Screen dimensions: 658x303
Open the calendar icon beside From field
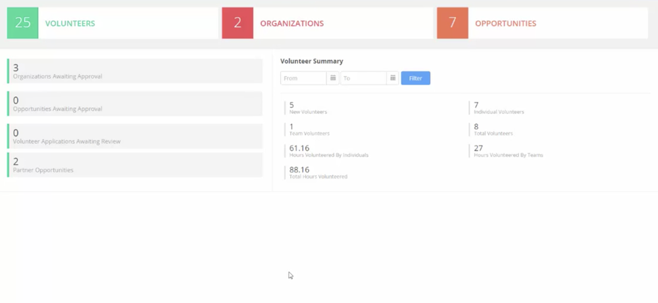pos(333,78)
